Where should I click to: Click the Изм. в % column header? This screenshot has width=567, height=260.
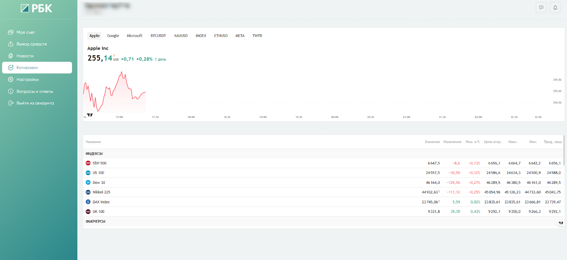click(x=473, y=142)
